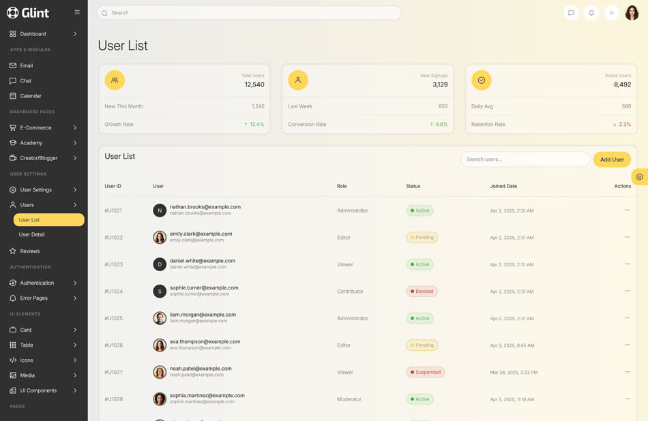Go to Email in the sidebar
This screenshot has width=648, height=421.
pos(26,65)
